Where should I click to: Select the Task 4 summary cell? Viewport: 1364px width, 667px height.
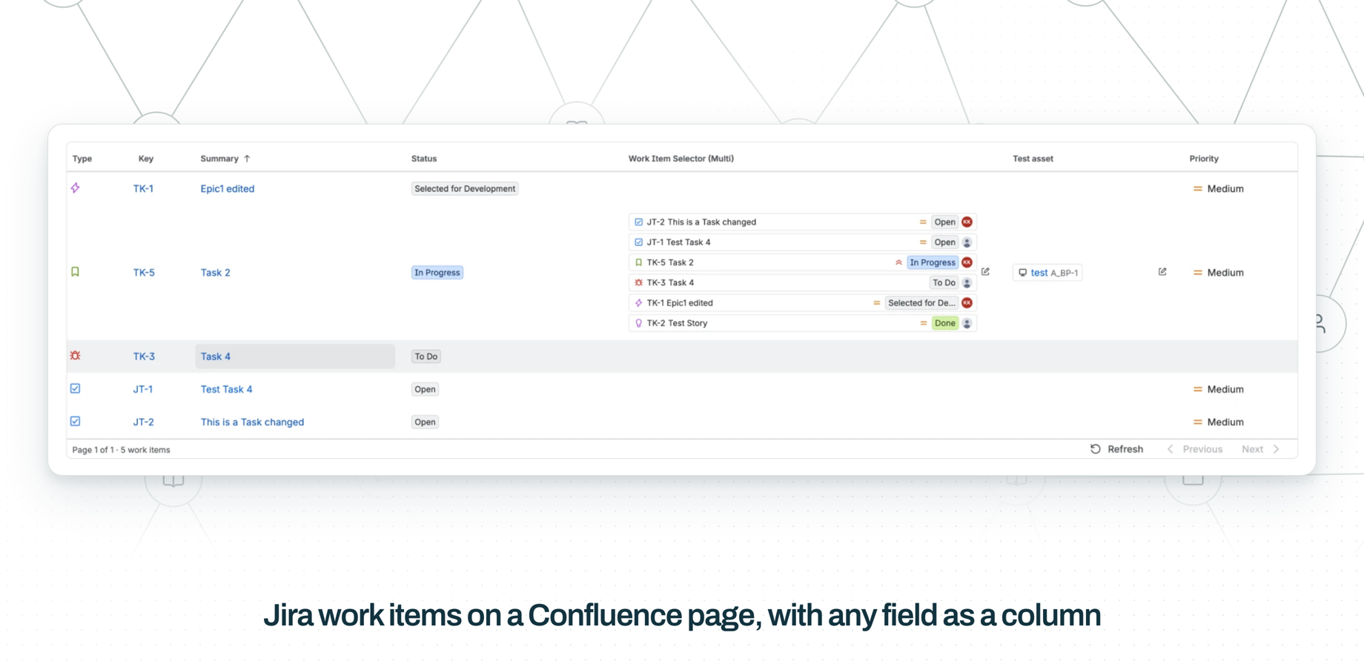[x=295, y=356]
